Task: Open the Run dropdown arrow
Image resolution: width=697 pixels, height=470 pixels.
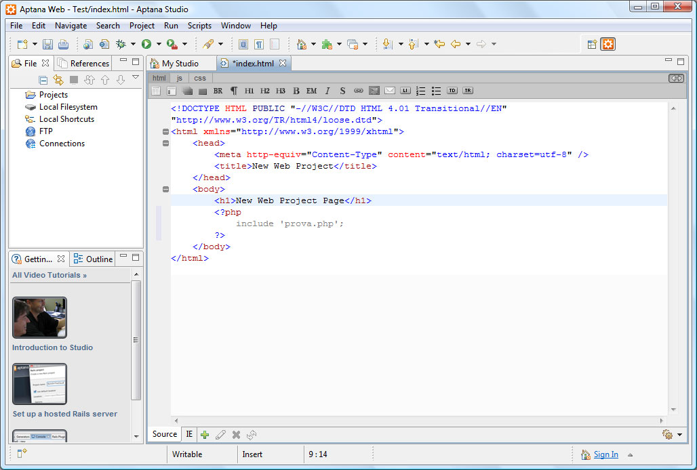Action: (x=159, y=44)
